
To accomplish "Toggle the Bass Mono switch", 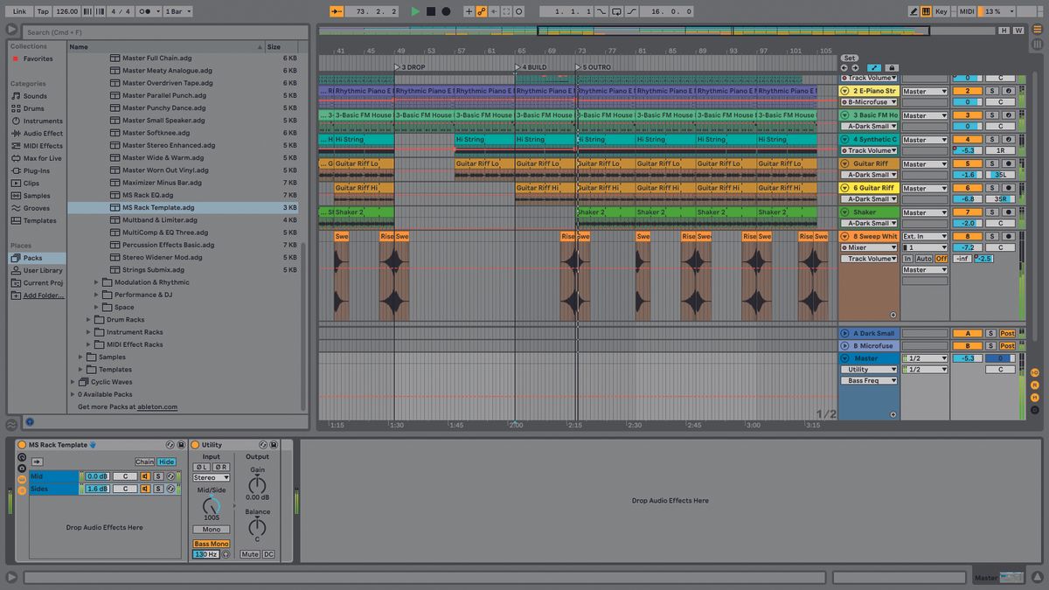I will pyautogui.click(x=211, y=544).
